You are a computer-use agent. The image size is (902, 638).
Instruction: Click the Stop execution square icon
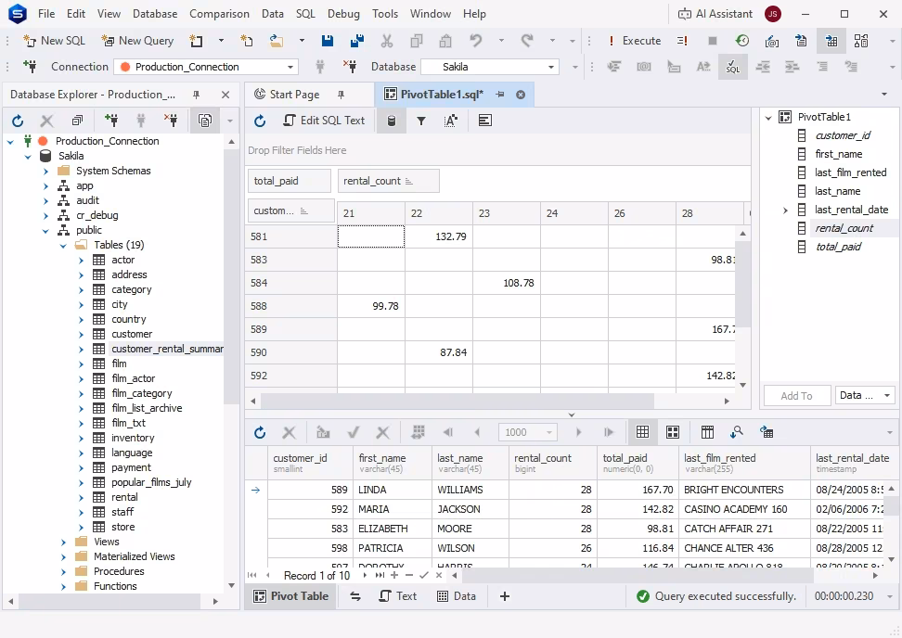point(712,41)
